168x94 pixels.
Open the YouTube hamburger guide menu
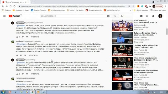[x=4, y=16]
